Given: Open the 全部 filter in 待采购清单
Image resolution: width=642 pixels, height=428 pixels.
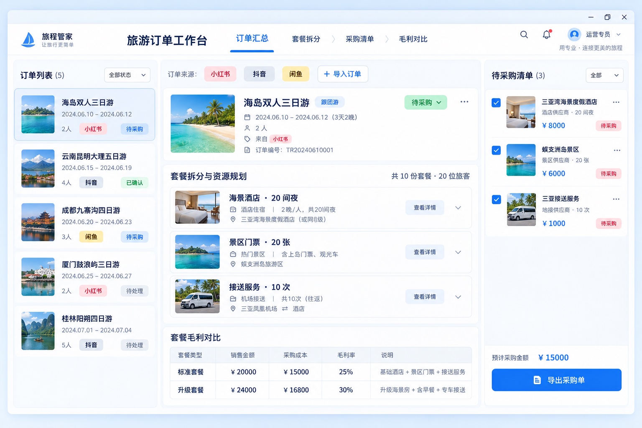Looking at the screenshot, I should click(x=604, y=75).
